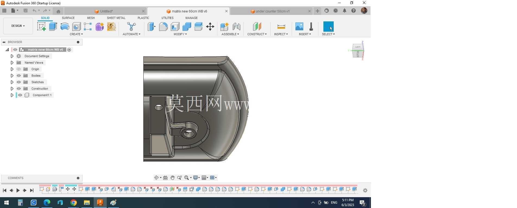The image size is (517, 208).
Task: Open Chrome from the Windows taskbar
Action: pos(74,203)
